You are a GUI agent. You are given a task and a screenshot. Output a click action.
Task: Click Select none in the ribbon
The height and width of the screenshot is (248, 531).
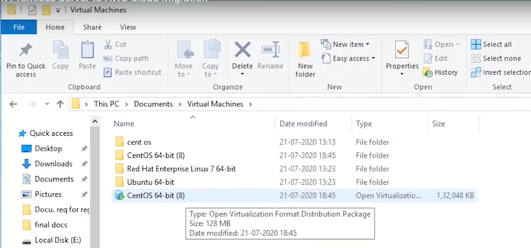click(496, 58)
